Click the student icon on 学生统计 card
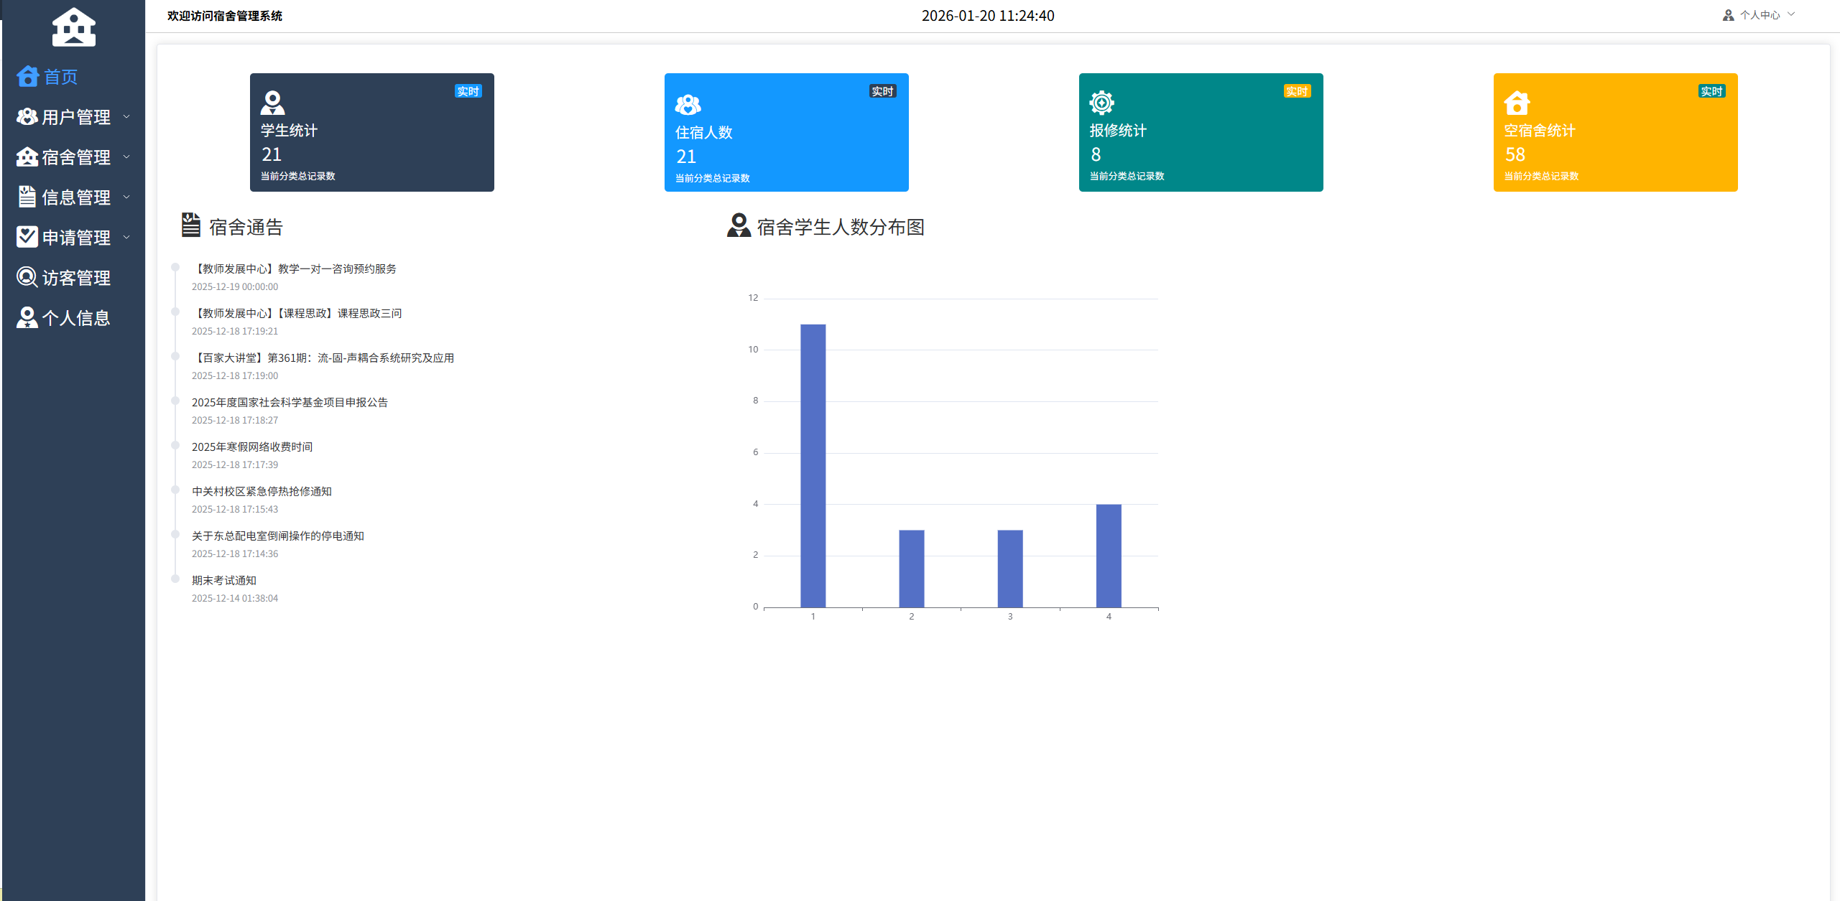The height and width of the screenshot is (901, 1840). click(x=272, y=103)
